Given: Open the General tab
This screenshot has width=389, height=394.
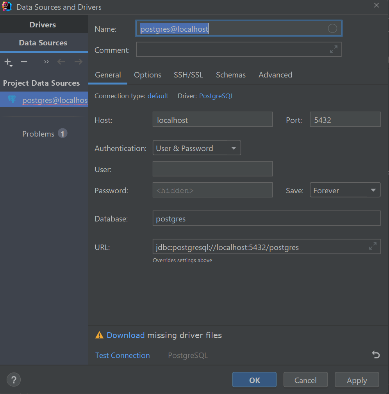Looking at the screenshot, I should pos(108,75).
